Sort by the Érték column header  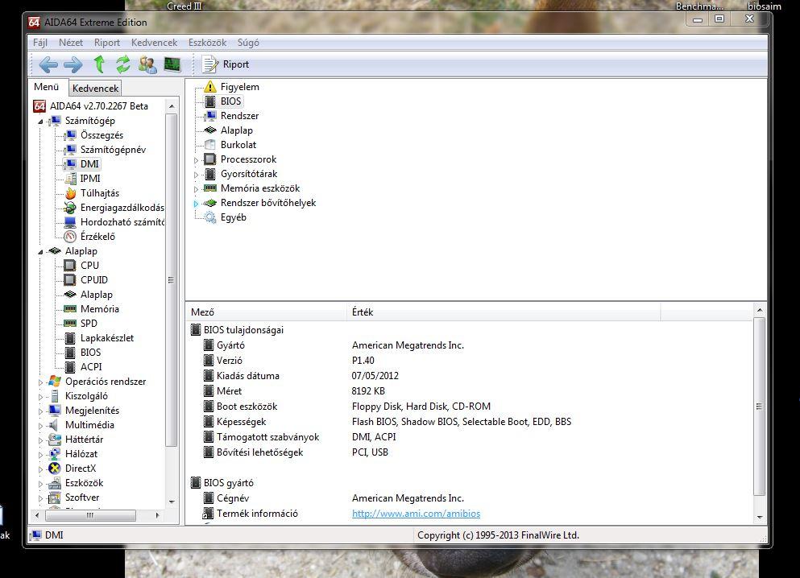click(x=504, y=312)
